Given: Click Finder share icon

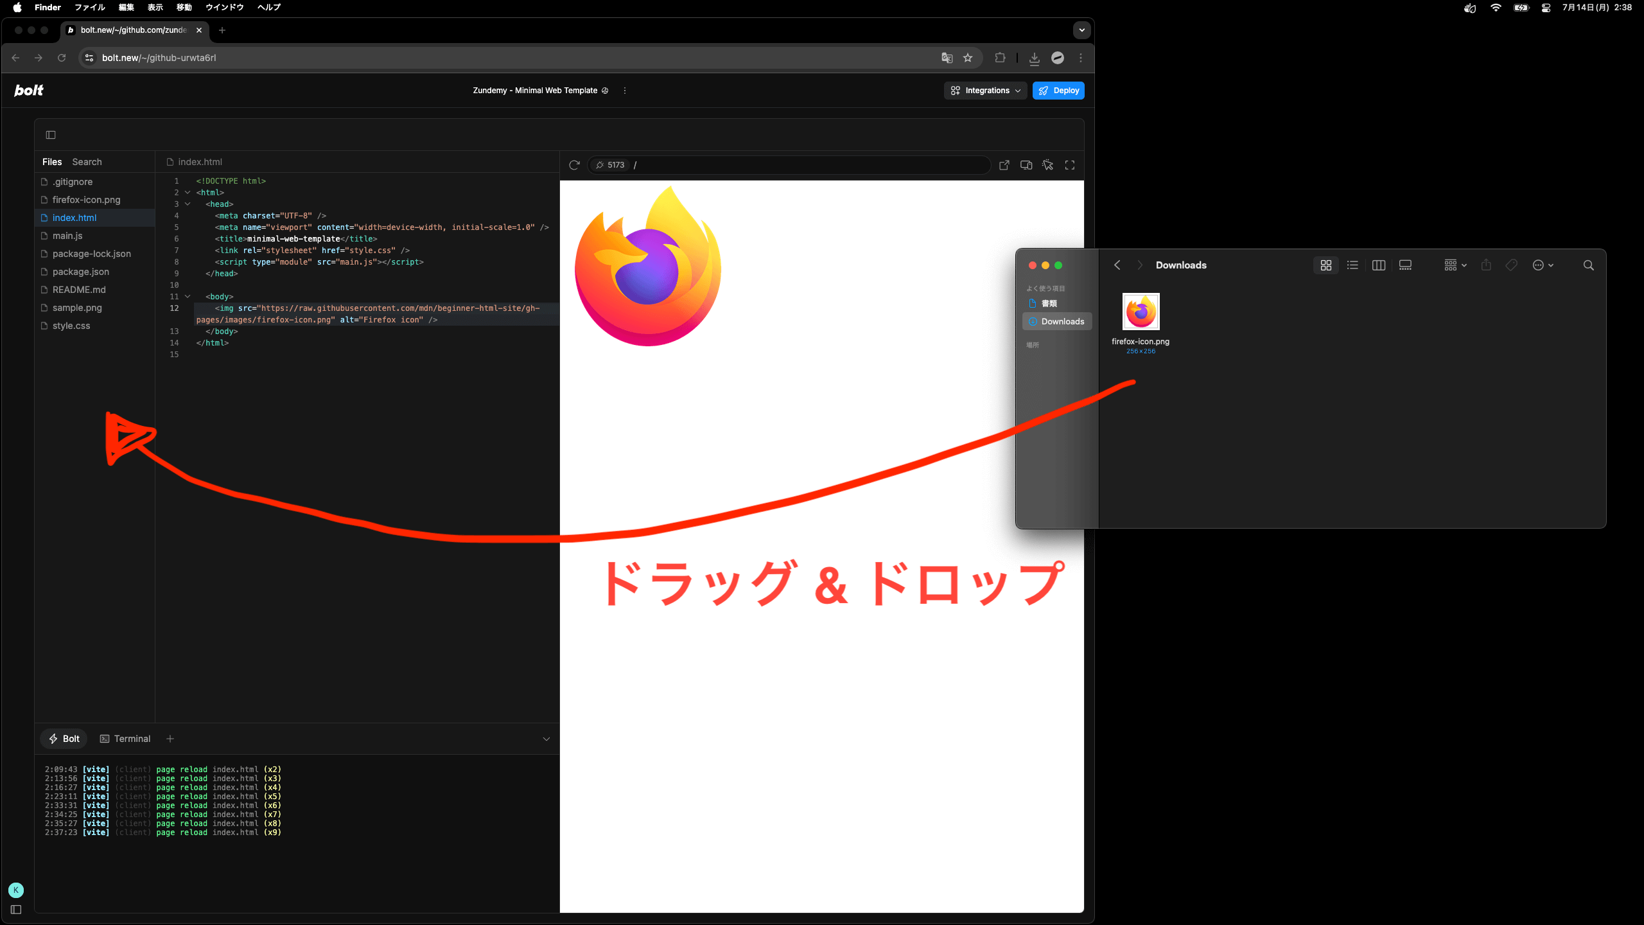Looking at the screenshot, I should (x=1486, y=265).
